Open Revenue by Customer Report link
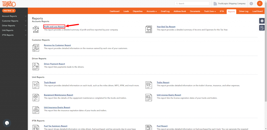This screenshot has width=267, height=130. pyautogui.click(x=57, y=45)
